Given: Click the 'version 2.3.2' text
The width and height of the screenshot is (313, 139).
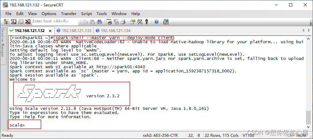Looking at the screenshot, I should pos(103,96).
